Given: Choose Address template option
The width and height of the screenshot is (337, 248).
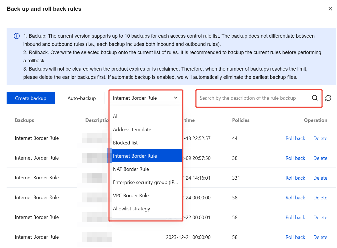Looking at the screenshot, I should (132, 130).
